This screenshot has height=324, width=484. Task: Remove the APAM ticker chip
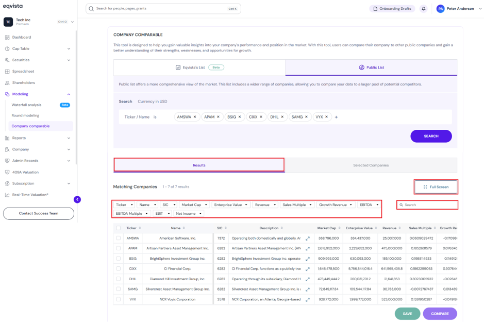click(218, 117)
